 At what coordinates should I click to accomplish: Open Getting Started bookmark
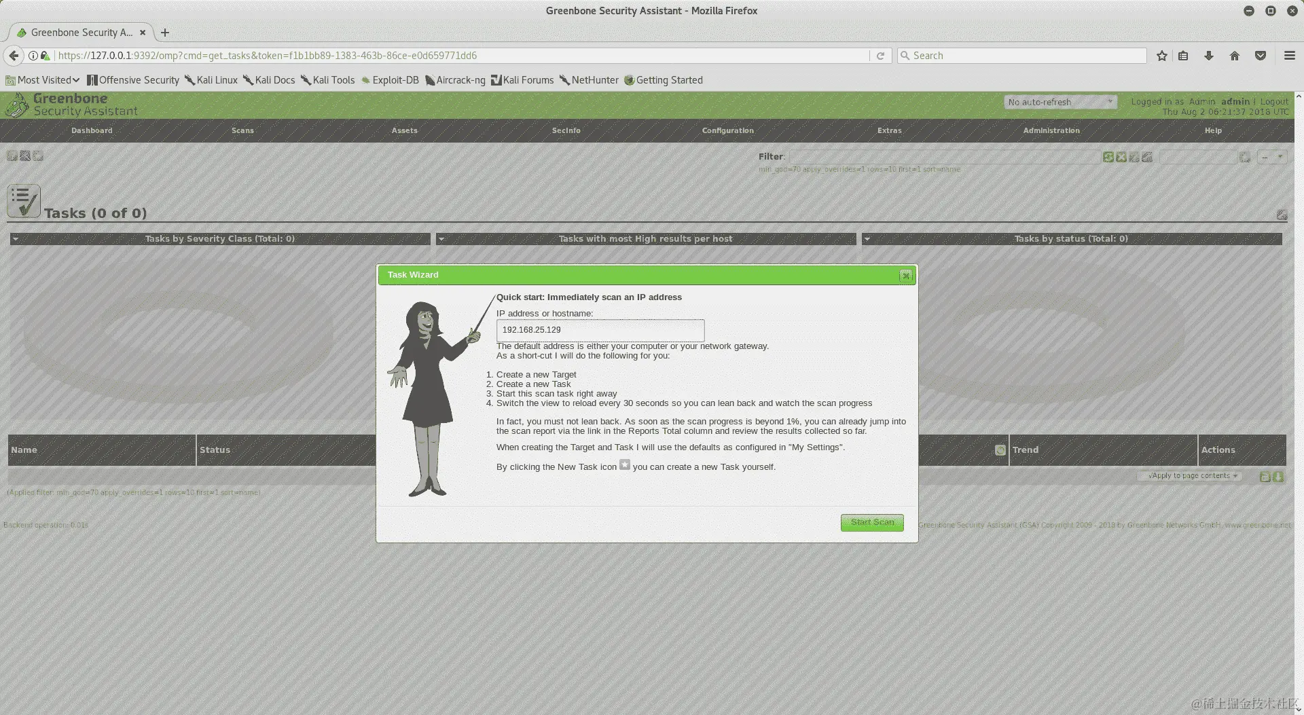664,80
